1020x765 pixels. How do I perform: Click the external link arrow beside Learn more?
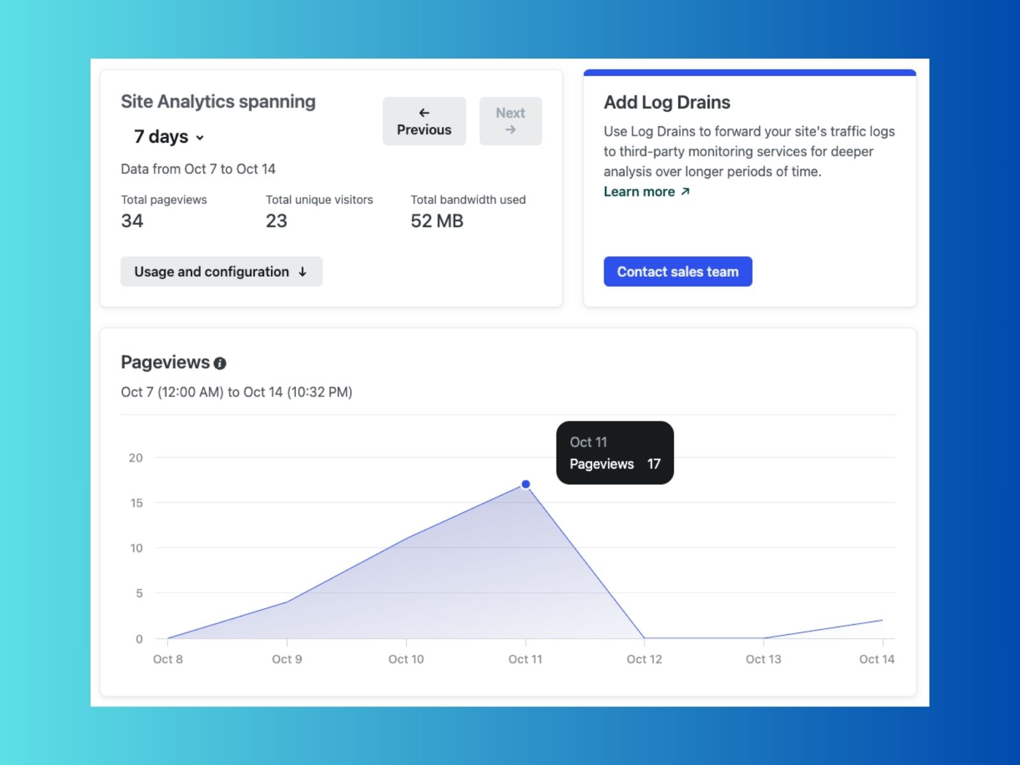coord(685,191)
